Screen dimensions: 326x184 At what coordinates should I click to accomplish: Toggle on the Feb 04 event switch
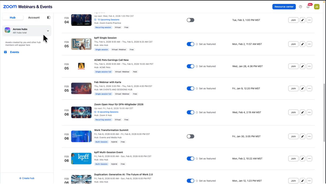point(191,20)
